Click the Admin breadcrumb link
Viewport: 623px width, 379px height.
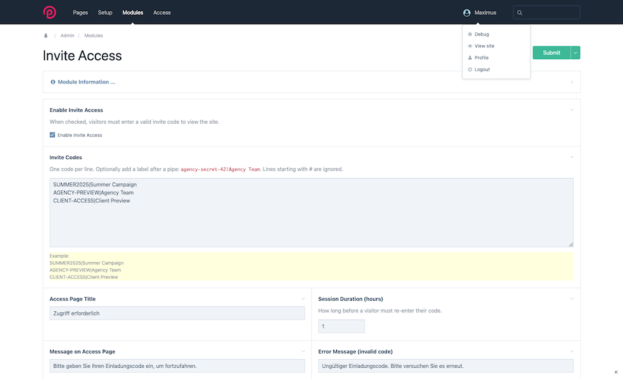[x=67, y=36]
